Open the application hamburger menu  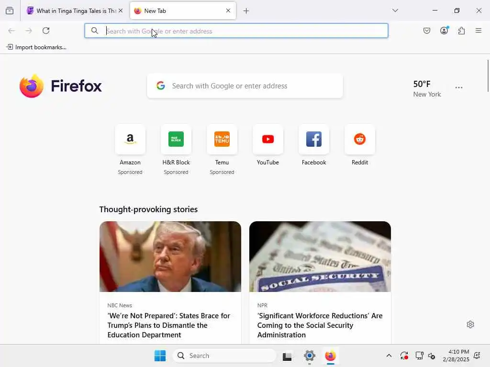(x=479, y=31)
